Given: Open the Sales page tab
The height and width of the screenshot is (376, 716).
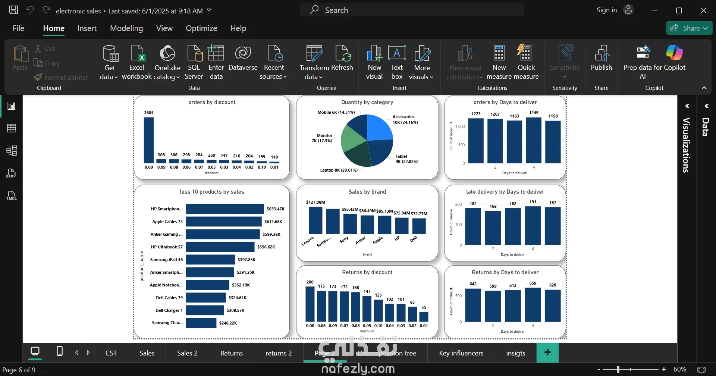Looking at the screenshot, I should coord(147,353).
